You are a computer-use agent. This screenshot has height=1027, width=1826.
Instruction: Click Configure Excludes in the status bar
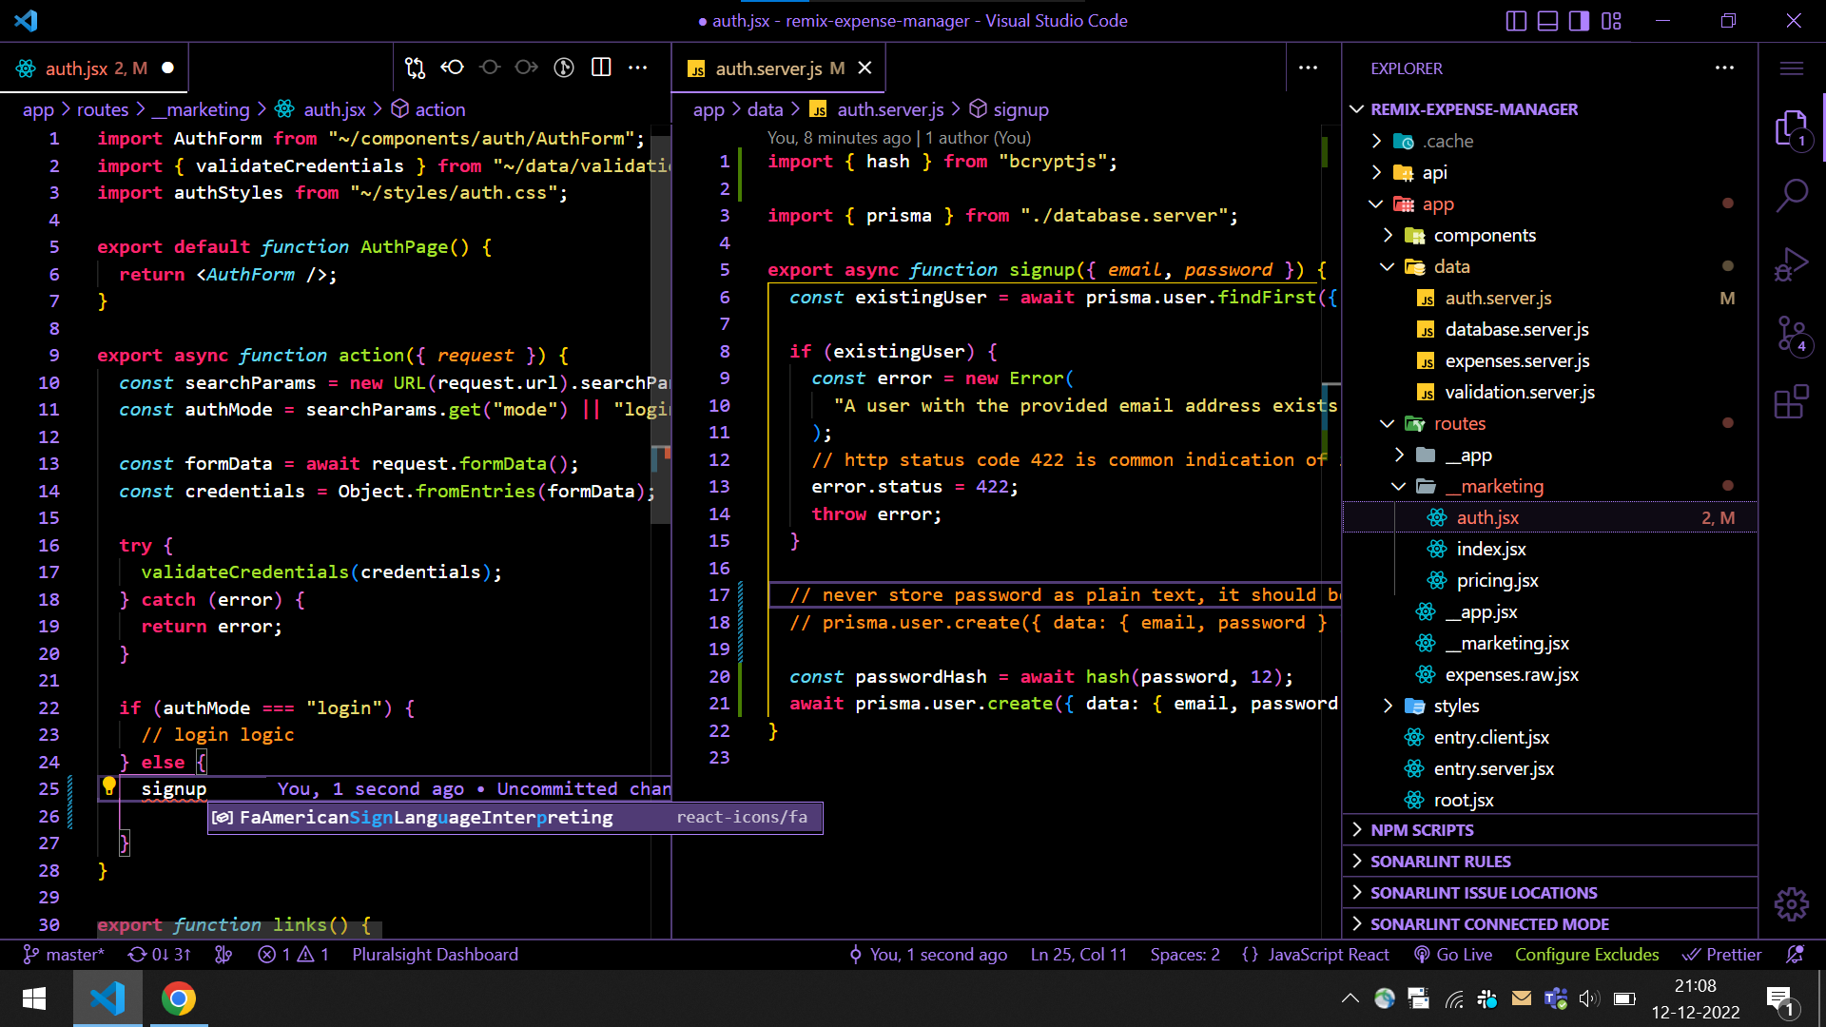(x=1585, y=955)
